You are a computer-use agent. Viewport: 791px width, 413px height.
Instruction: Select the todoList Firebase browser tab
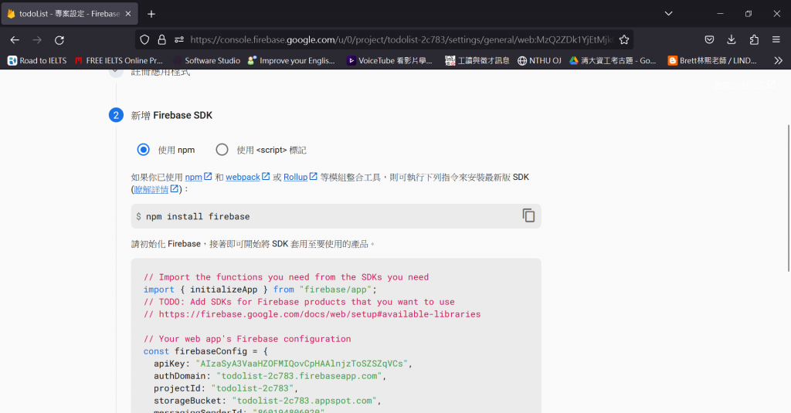[x=69, y=14]
